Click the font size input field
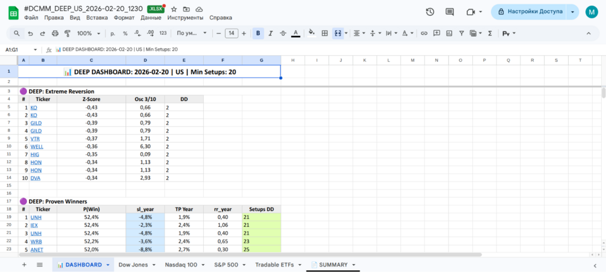The width and height of the screenshot is (606, 272). point(231,34)
